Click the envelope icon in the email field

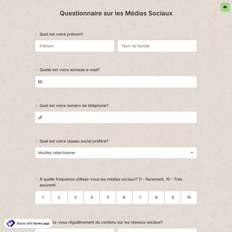40,82
